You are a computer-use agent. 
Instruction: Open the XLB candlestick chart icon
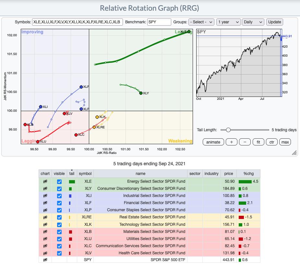(x=45, y=232)
